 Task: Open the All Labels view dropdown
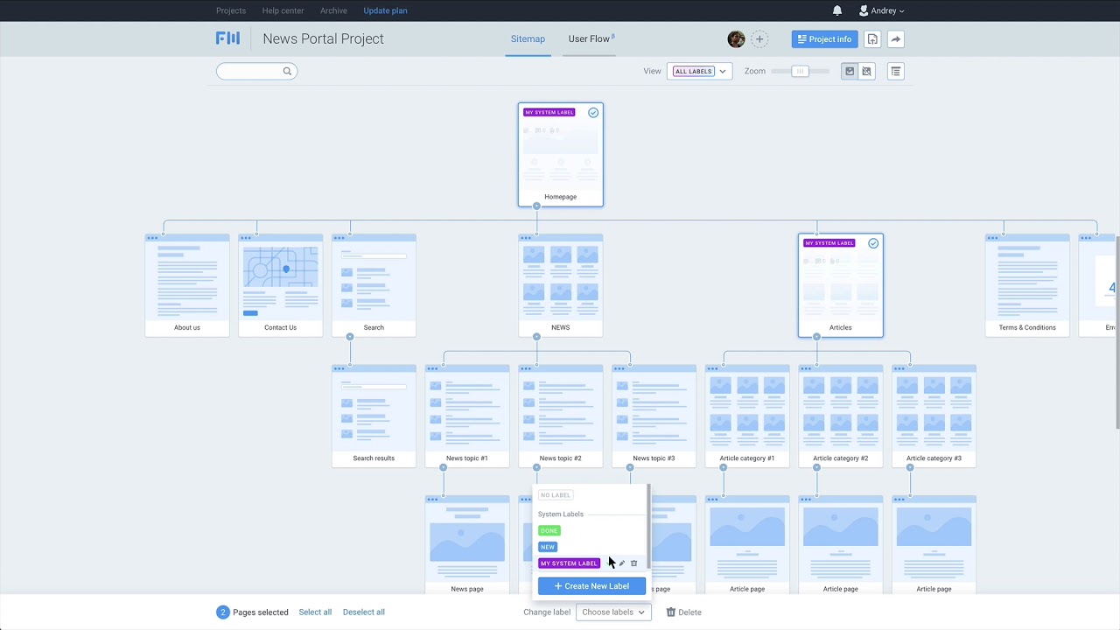tap(699, 72)
